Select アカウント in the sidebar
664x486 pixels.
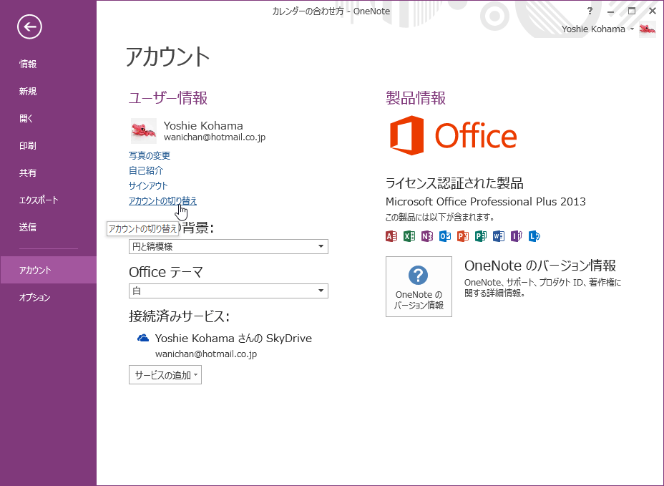48,270
